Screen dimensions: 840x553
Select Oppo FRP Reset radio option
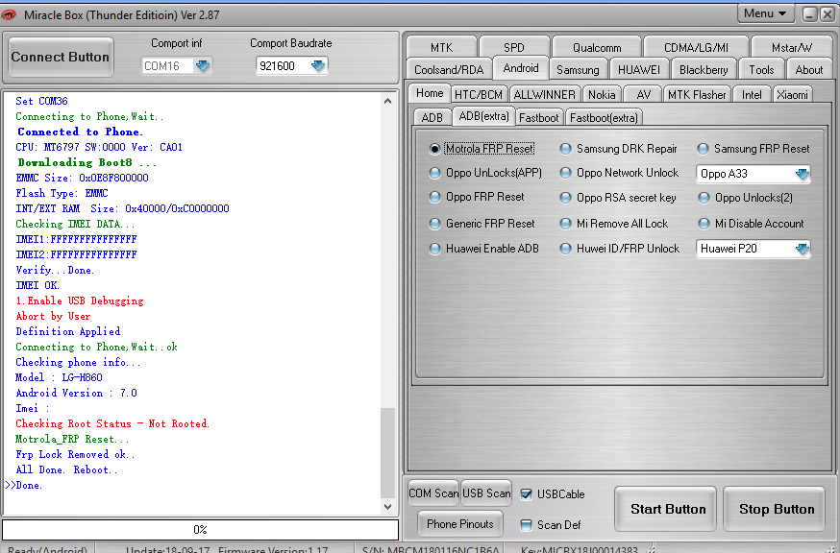click(435, 197)
